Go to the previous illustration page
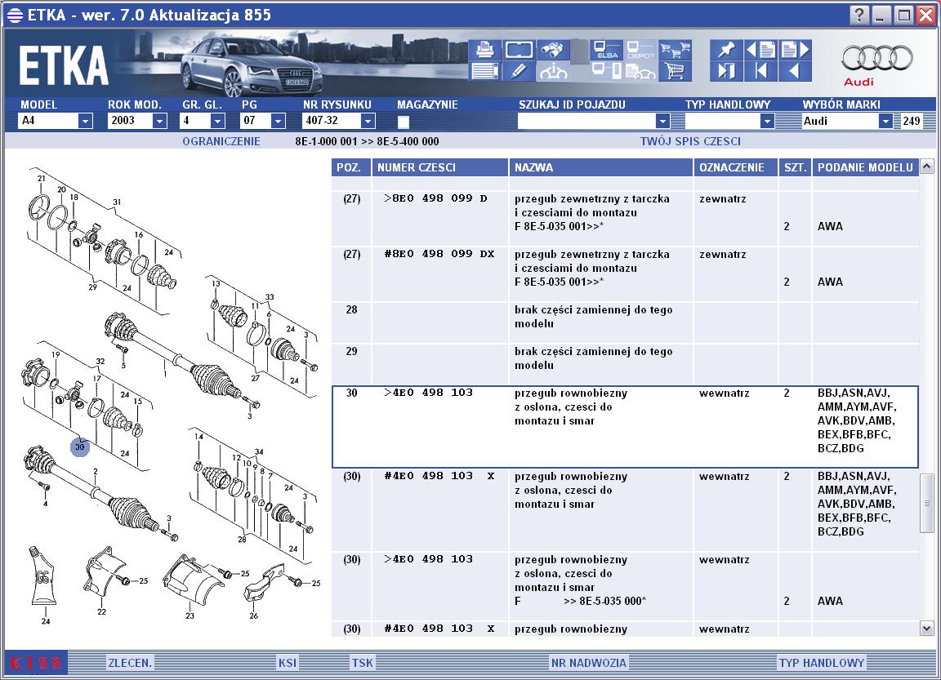The image size is (941, 680). coord(760,49)
